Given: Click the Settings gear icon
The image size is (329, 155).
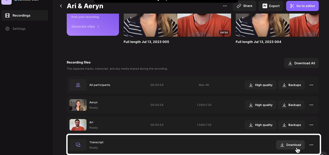Looking at the screenshot, I should click(7, 29).
